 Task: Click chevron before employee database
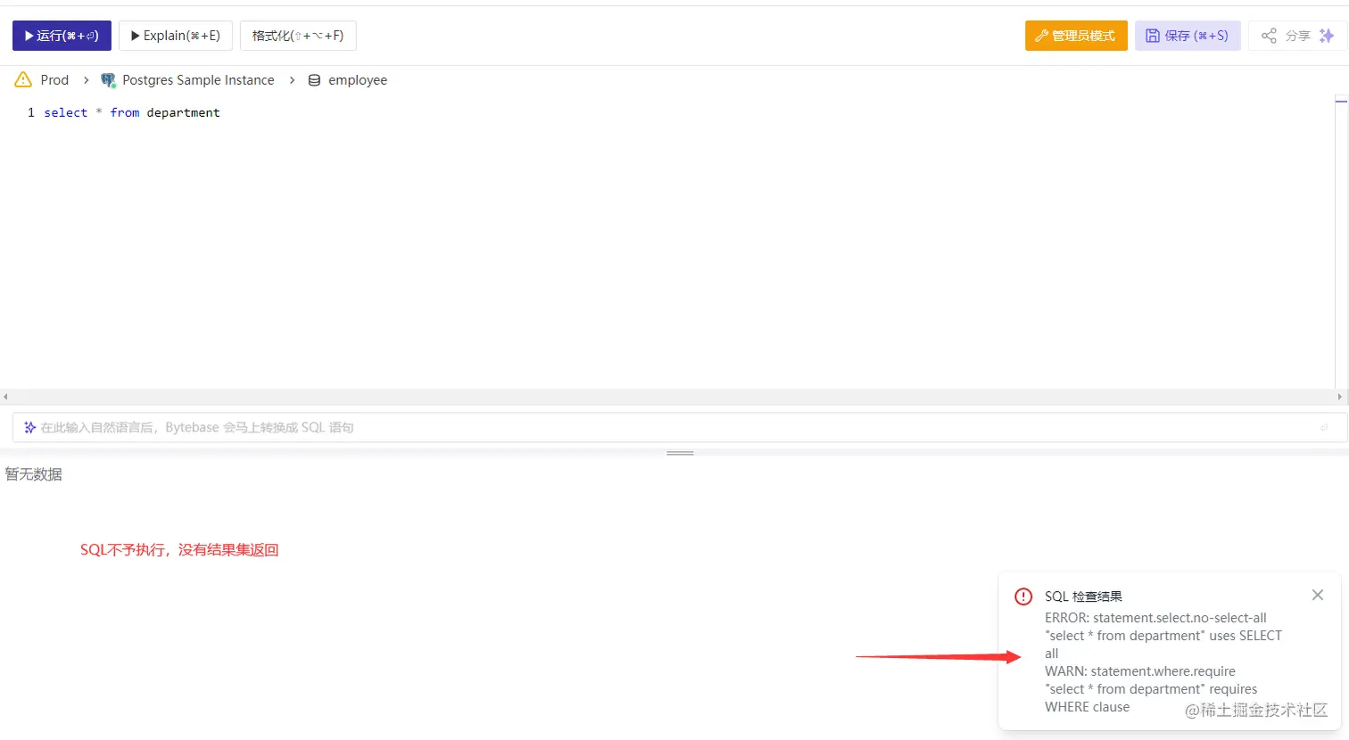click(292, 80)
